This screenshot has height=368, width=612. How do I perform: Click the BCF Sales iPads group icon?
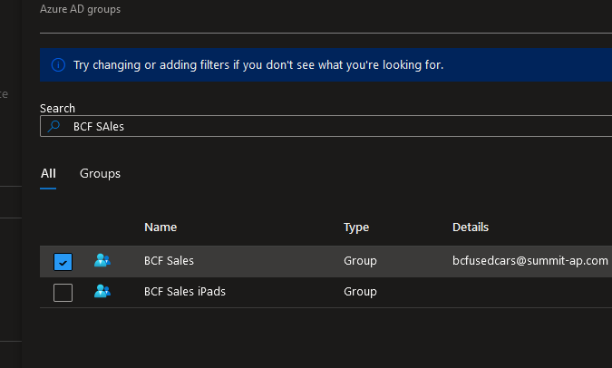(102, 291)
